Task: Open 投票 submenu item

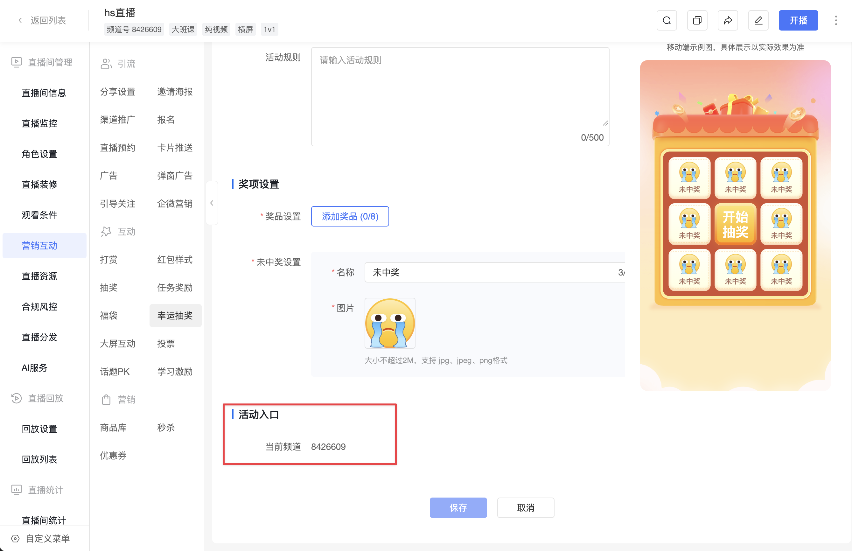Action: tap(166, 344)
